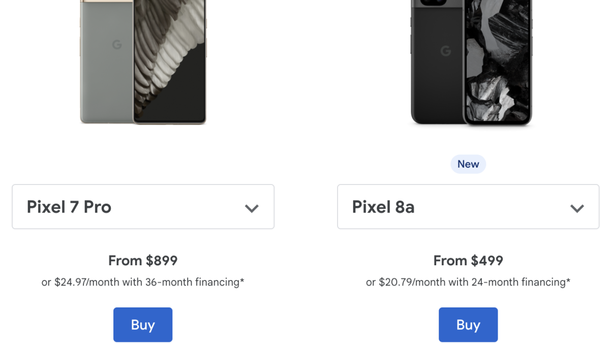Image resolution: width=610 pixels, height=343 pixels.
Task: Click the chevron arrow beside Pixel 8a
Action: (577, 208)
